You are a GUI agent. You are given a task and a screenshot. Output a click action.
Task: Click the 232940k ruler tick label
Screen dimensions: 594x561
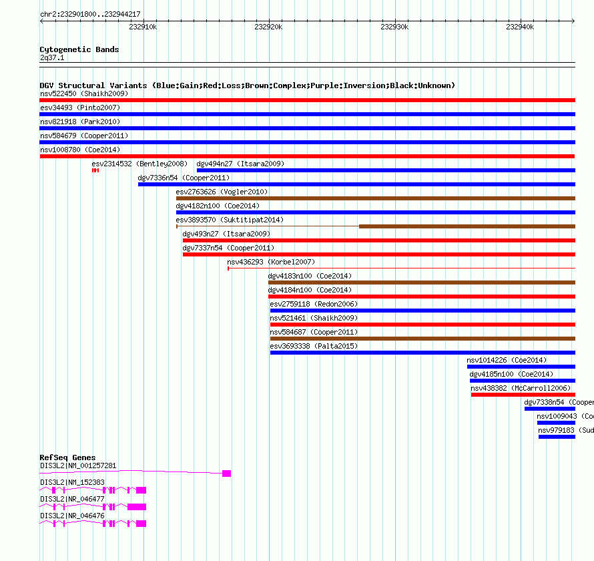point(520,27)
